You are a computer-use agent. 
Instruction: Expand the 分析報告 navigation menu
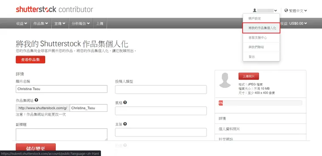80,23
